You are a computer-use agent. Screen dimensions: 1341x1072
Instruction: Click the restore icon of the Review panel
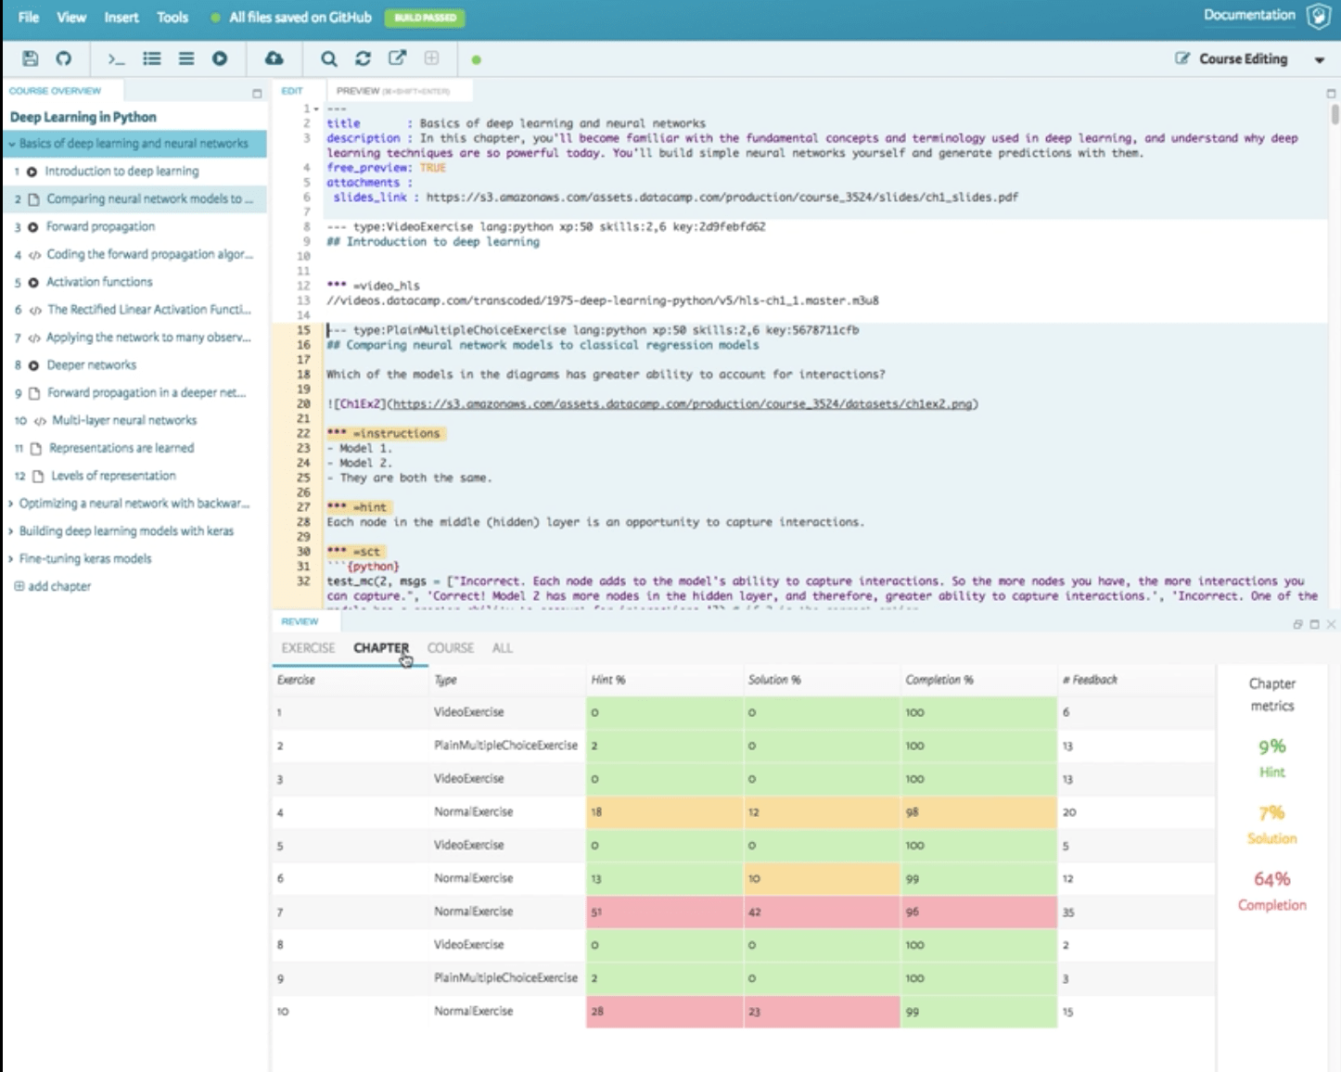point(1297,624)
